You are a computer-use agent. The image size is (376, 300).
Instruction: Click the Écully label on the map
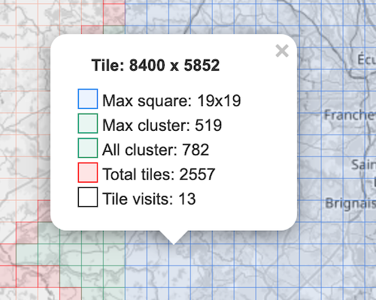pos(366,59)
